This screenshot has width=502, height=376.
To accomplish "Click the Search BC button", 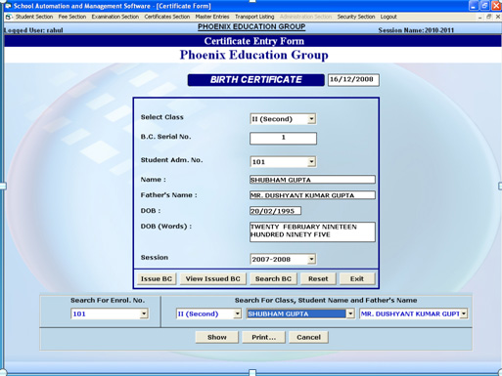I will pyautogui.click(x=273, y=278).
